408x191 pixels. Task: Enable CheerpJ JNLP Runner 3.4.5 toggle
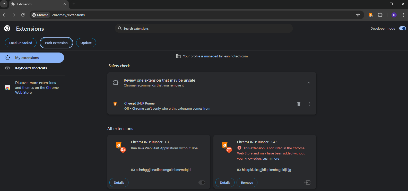(308, 183)
